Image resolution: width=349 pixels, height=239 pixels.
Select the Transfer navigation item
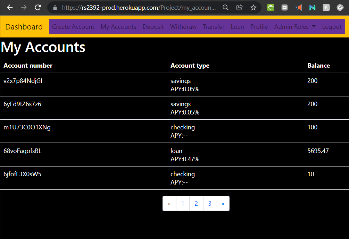tap(213, 26)
